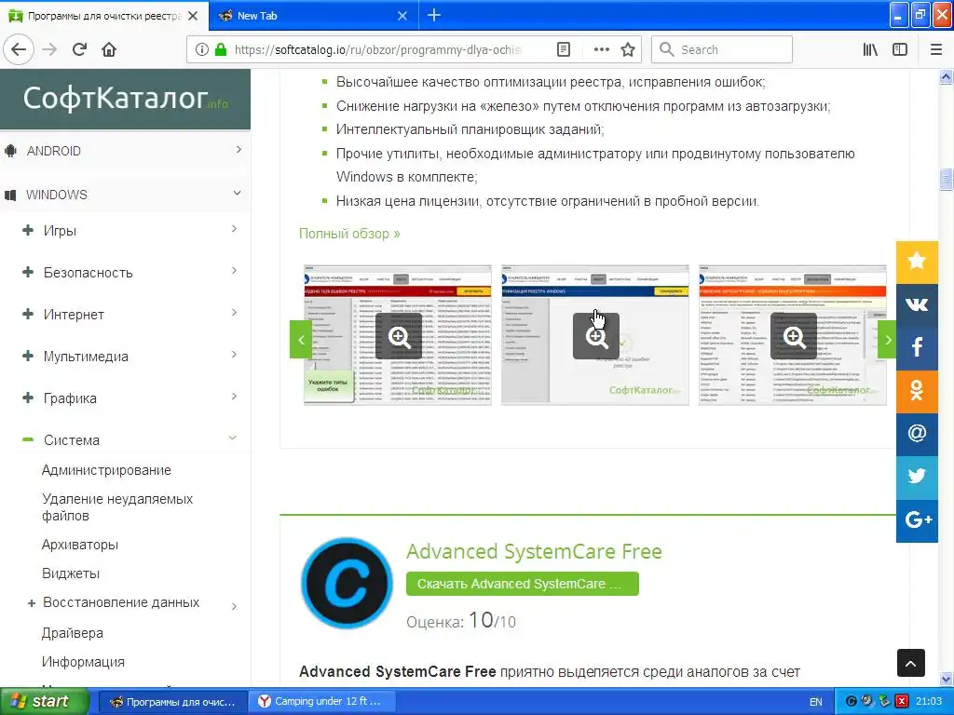
Task: Enlarge middle screenshot with blue banner
Action: [x=595, y=335]
